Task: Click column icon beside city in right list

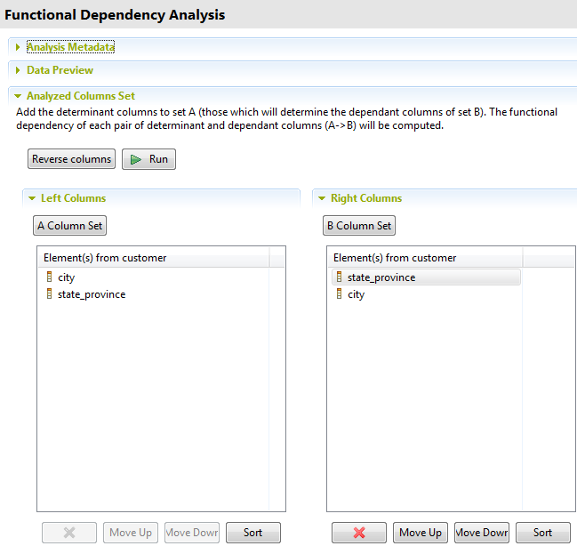Action: (339, 294)
